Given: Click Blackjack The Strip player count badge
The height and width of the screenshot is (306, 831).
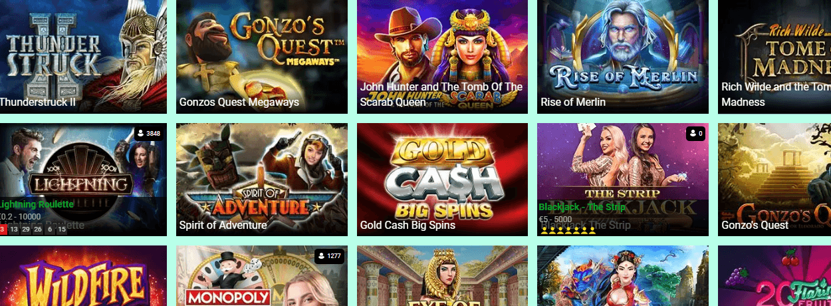Looking at the screenshot, I should tap(695, 134).
